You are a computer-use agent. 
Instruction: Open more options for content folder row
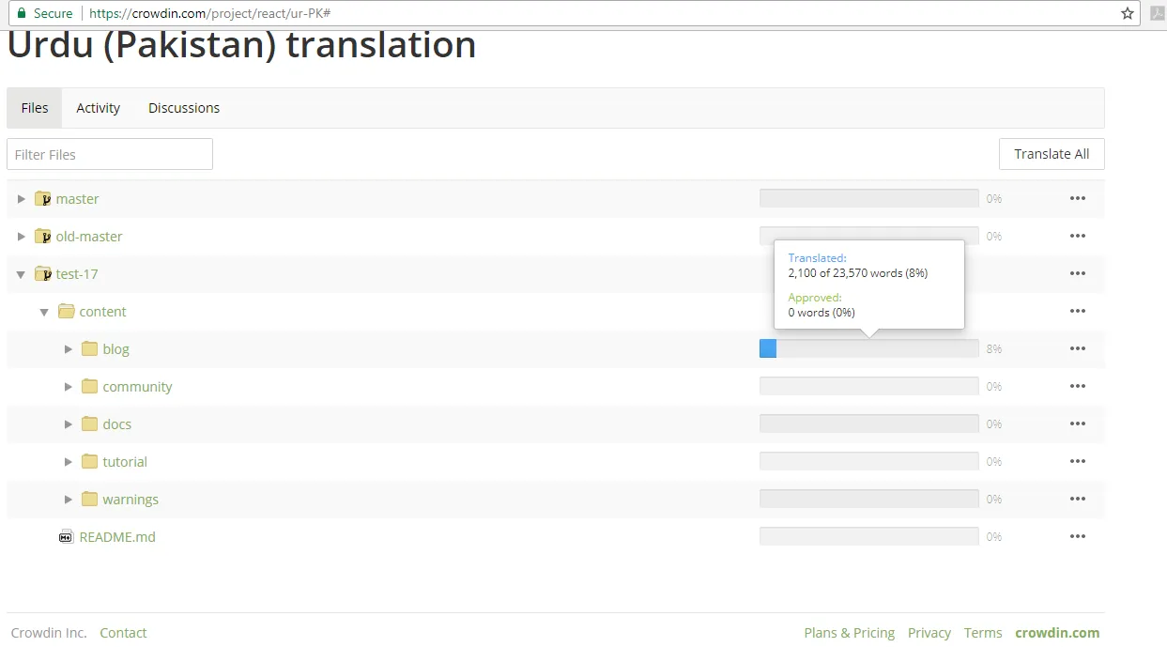1077,312
